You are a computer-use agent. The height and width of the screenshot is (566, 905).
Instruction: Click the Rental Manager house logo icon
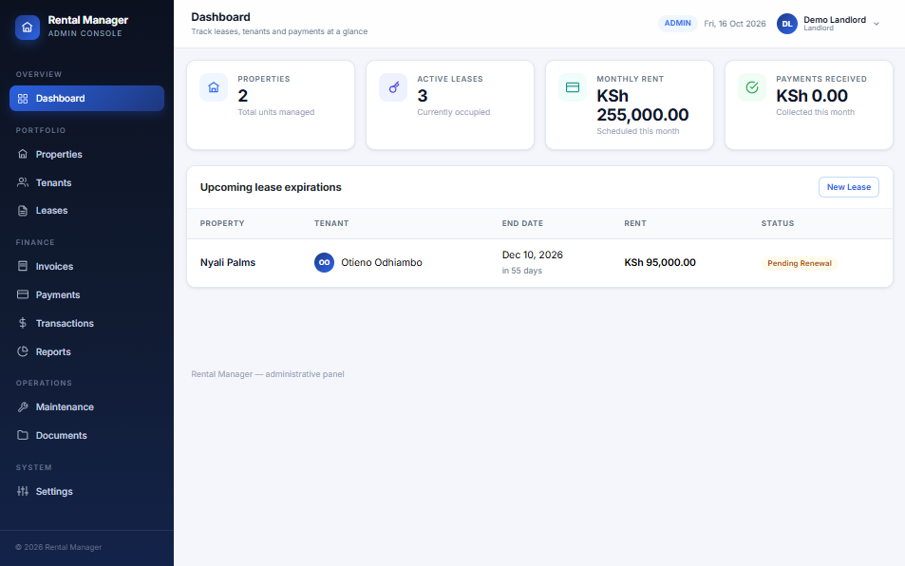click(28, 28)
